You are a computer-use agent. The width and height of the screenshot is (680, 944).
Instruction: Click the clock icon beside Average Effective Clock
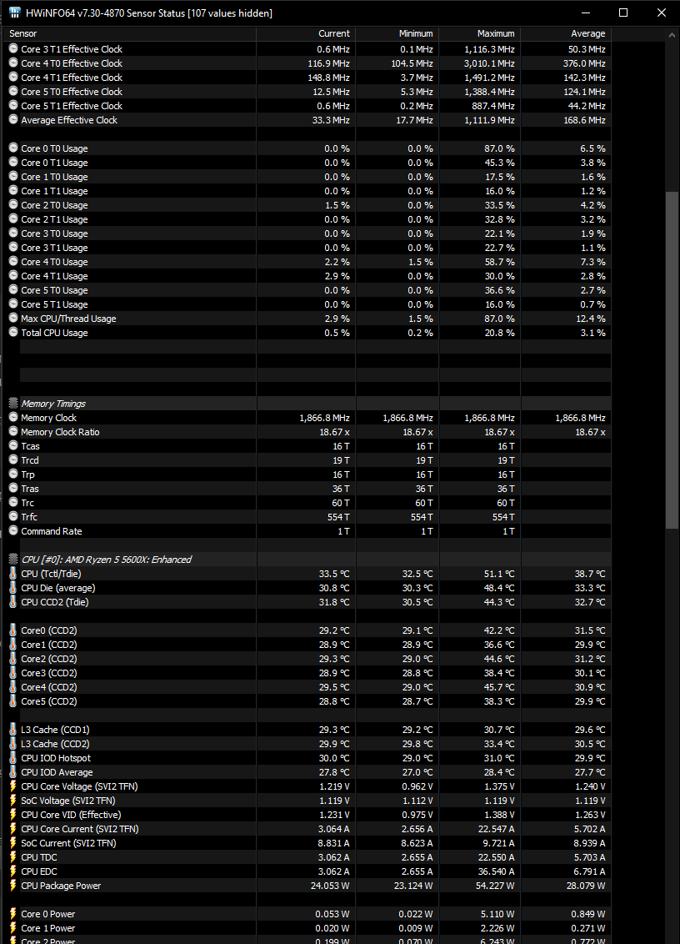point(13,119)
